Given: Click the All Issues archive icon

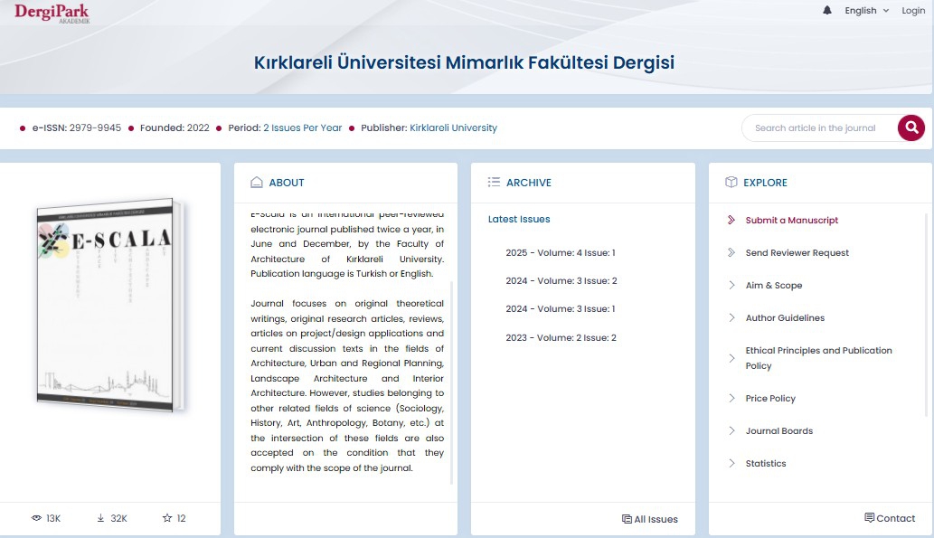Looking at the screenshot, I should pos(627,519).
